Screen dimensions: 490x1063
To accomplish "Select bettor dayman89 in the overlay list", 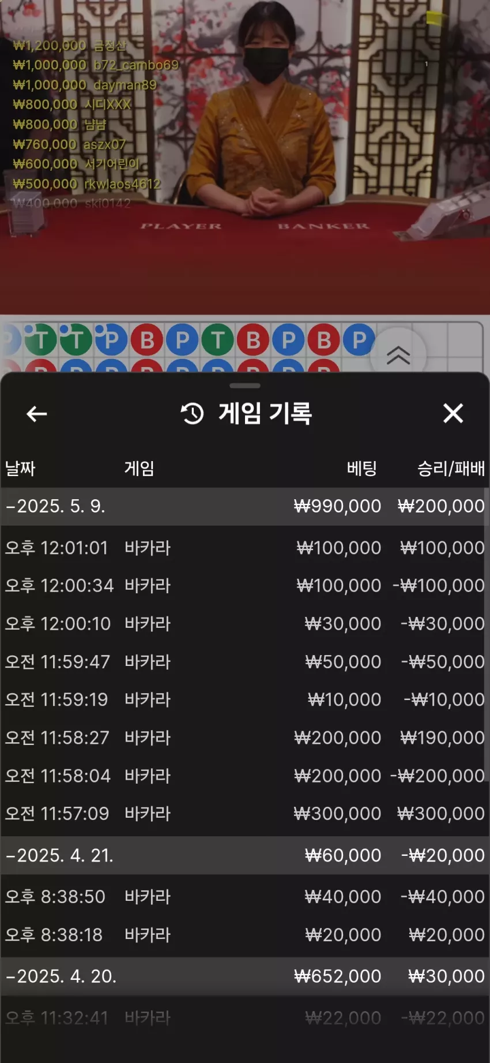I will [x=125, y=85].
